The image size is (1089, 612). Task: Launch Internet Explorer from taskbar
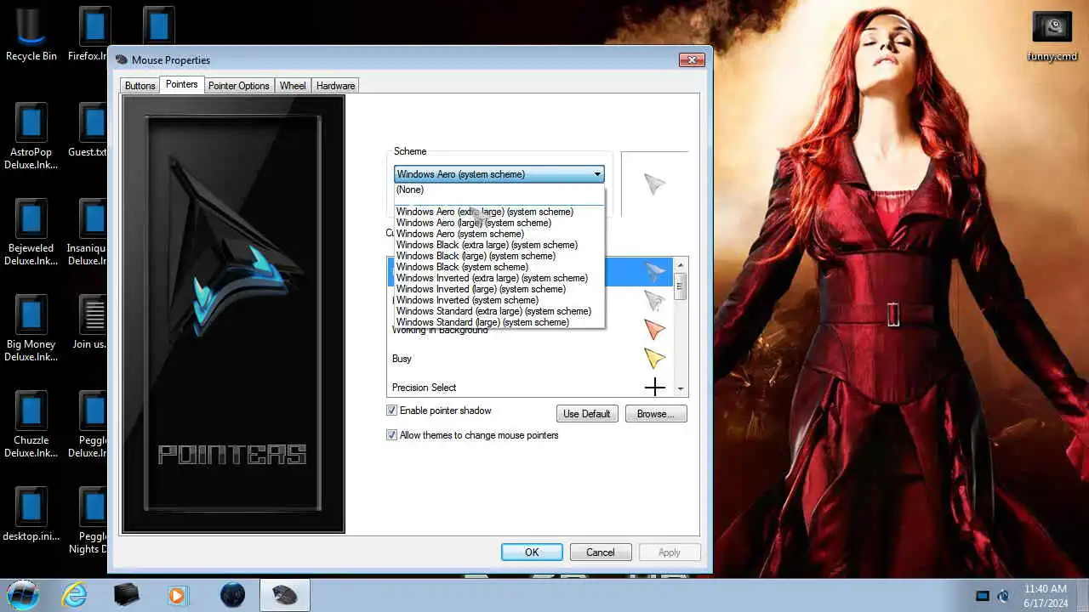pos(75,595)
